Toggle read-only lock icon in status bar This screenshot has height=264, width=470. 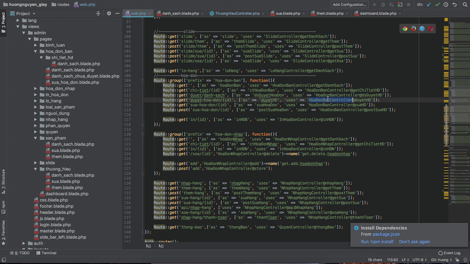(x=456, y=260)
